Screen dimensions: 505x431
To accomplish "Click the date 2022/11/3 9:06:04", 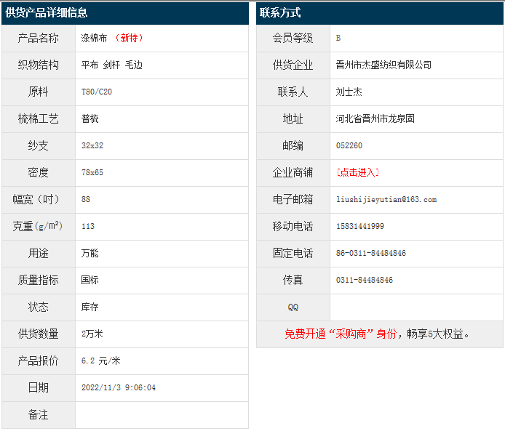I will tap(119, 388).
